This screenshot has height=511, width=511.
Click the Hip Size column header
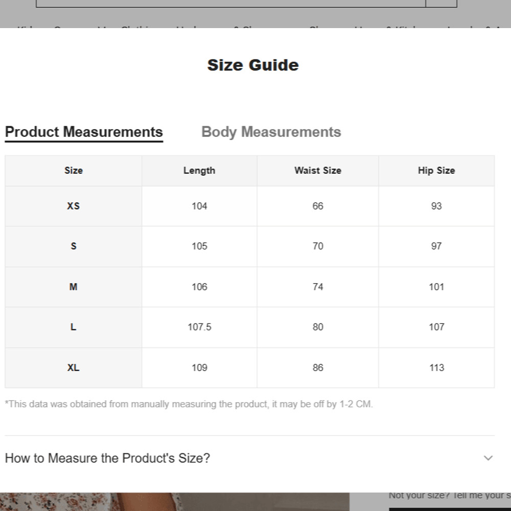(436, 171)
